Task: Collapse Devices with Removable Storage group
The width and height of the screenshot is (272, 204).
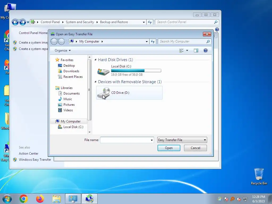Action: point(95,82)
